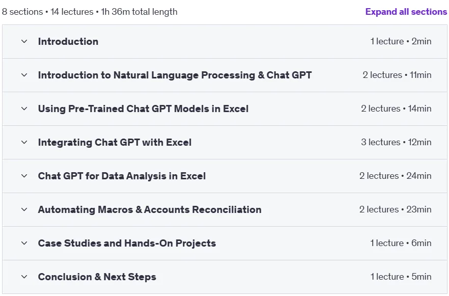
Task: Open the Introduction section title
Action: pos(68,42)
